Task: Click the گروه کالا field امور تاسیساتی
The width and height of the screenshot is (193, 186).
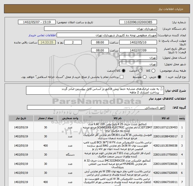Action: click(x=96, y=108)
